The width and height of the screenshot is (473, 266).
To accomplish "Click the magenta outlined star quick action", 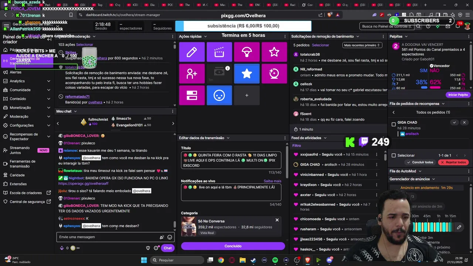I will (274, 52).
